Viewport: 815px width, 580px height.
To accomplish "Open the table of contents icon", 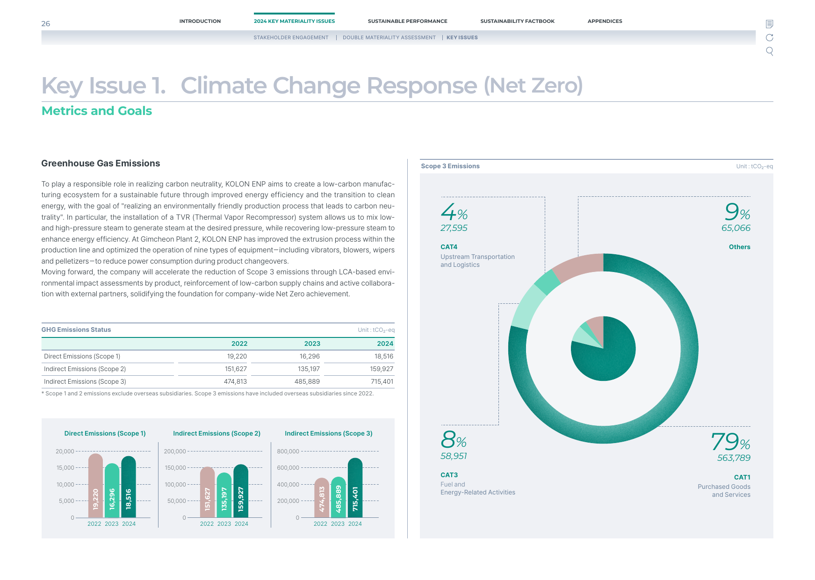I will coord(769,24).
